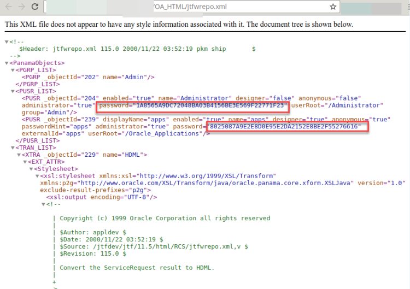410x289 pixels.
Task: Click the browser back arrow
Action: pyautogui.click(x=8, y=7)
